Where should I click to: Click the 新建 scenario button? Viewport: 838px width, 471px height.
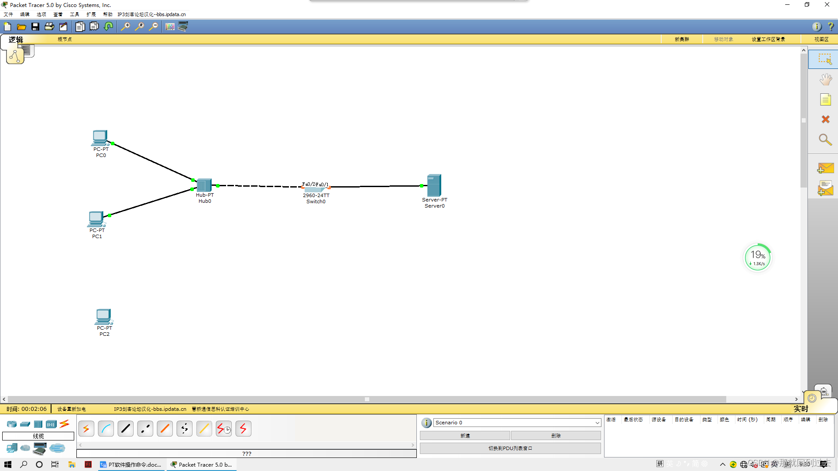(x=465, y=436)
